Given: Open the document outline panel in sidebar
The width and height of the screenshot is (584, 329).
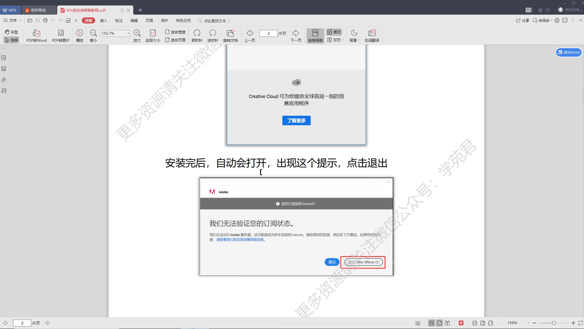Looking at the screenshot, I should 4,58.
